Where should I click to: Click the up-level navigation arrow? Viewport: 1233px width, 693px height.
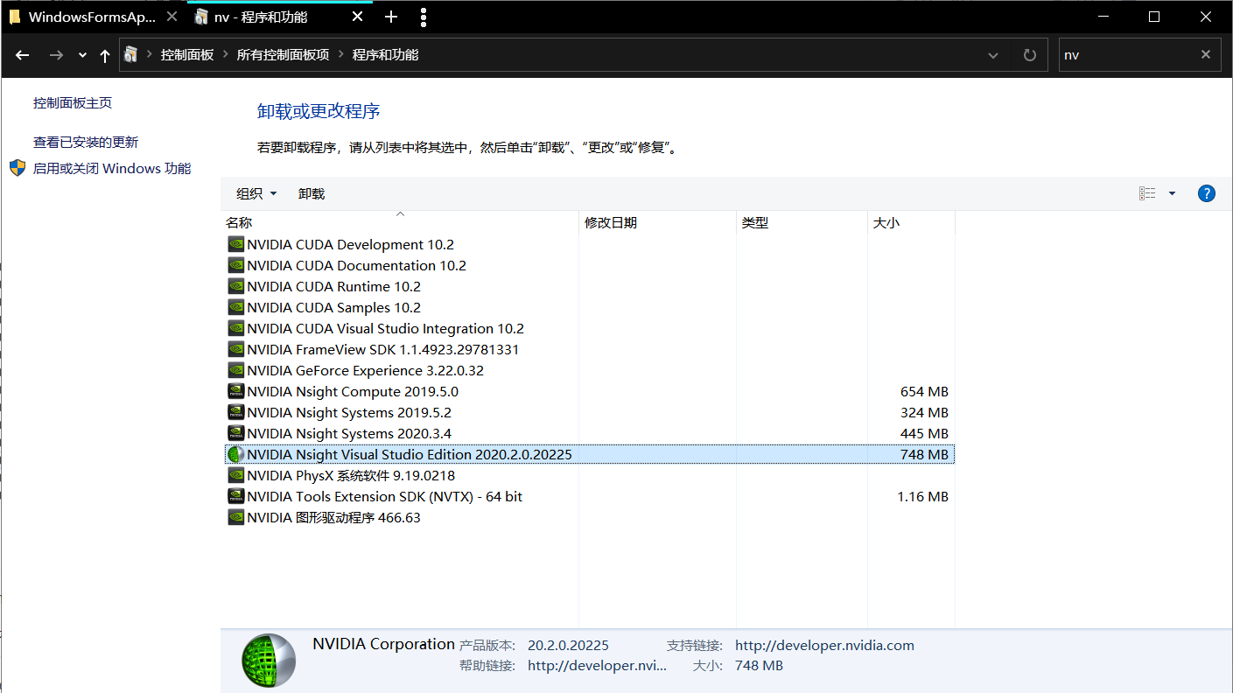click(x=104, y=54)
